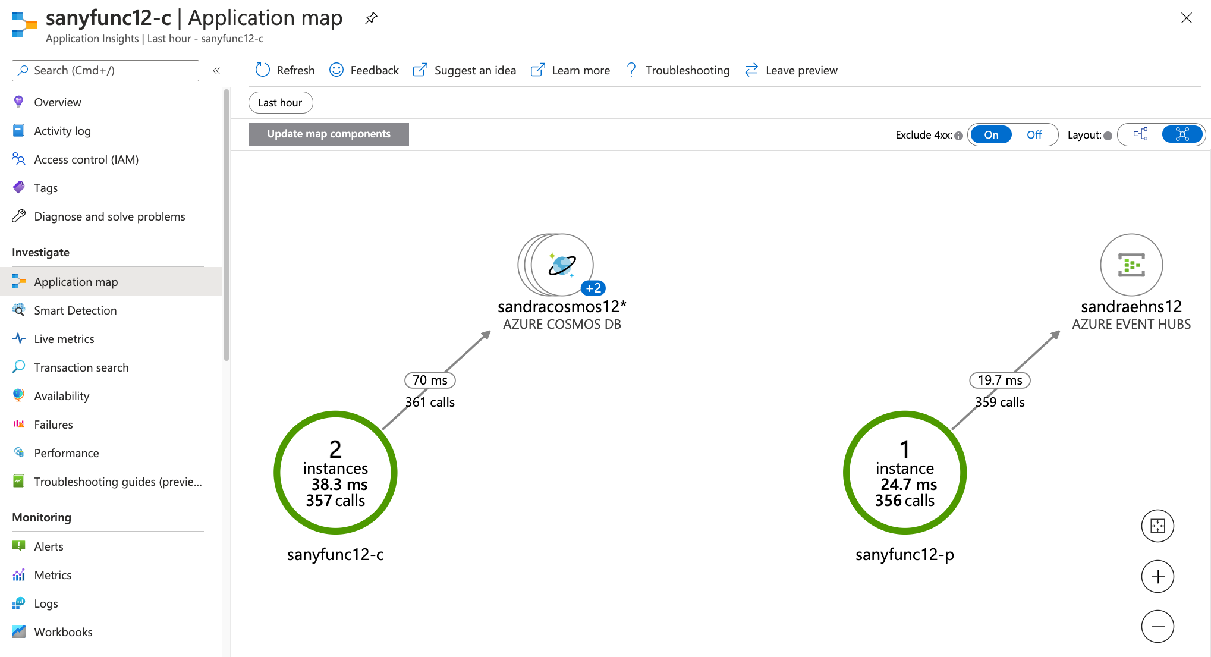The height and width of the screenshot is (657, 1211).
Task: Click the pin icon beside Application map title
Action: [371, 18]
